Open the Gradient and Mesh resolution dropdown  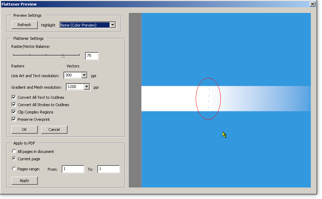click(87, 87)
